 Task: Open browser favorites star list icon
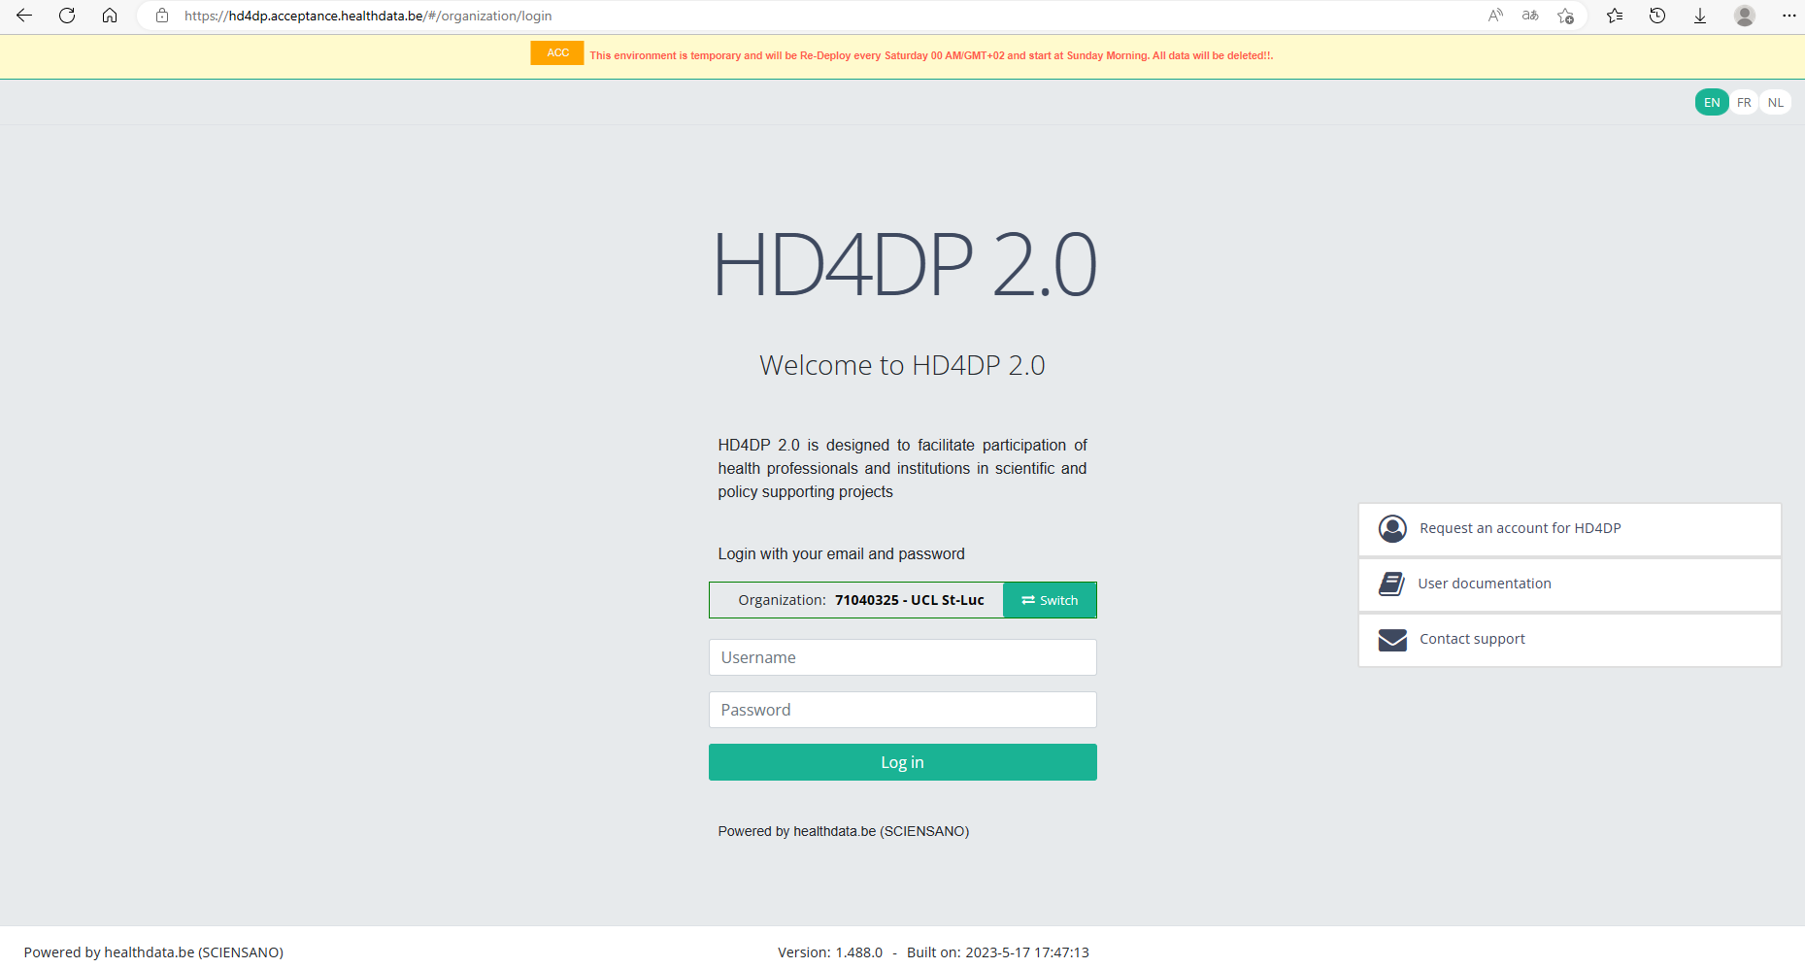pos(1615,16)
